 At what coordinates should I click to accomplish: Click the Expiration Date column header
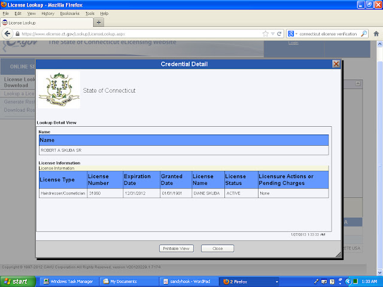pos(141,179)
